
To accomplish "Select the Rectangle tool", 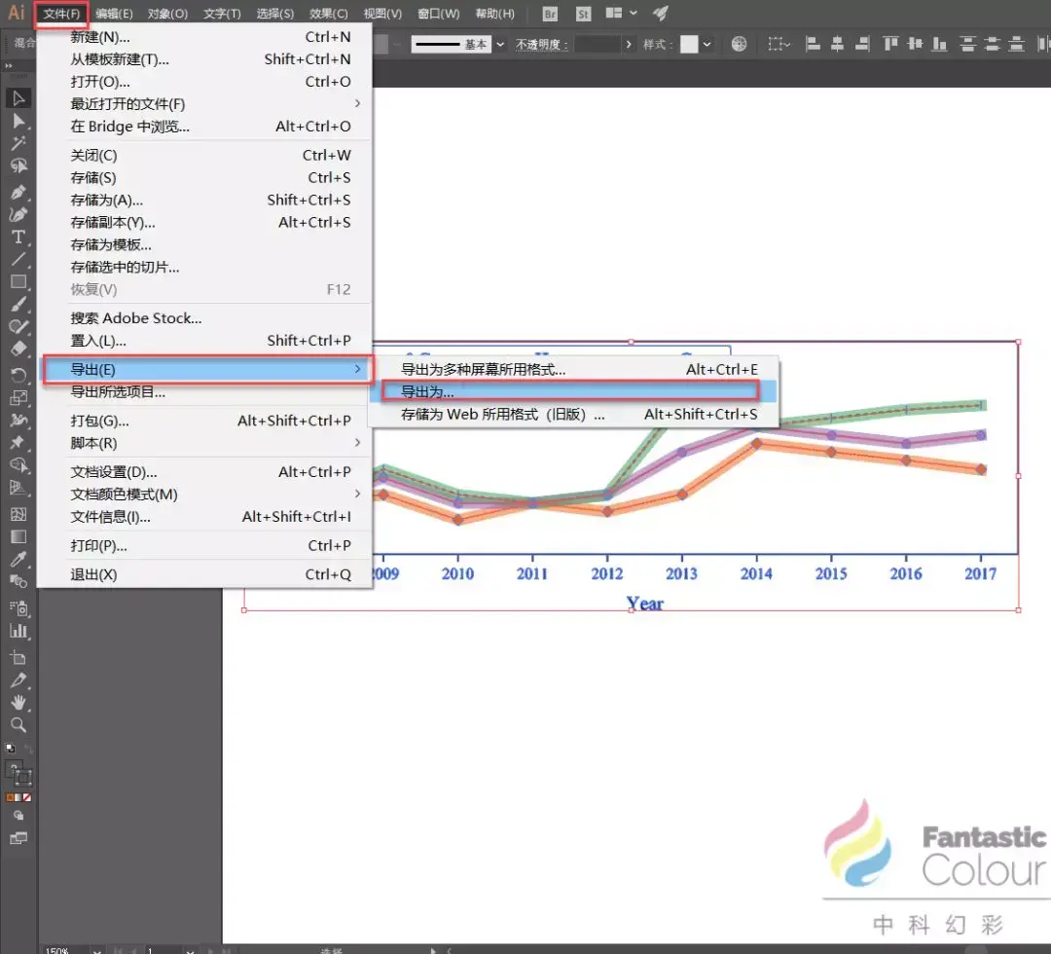I will pos(18,281).
